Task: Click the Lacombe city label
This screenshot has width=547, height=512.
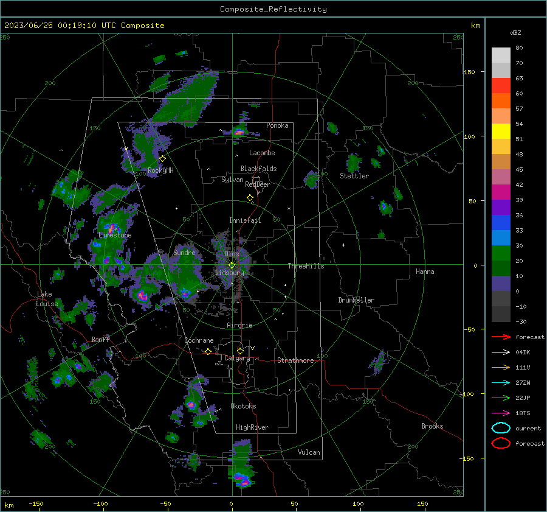Action: coord(262,153)
